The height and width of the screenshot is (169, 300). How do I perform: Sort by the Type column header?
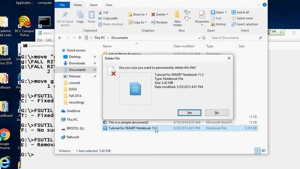(210, 46)
